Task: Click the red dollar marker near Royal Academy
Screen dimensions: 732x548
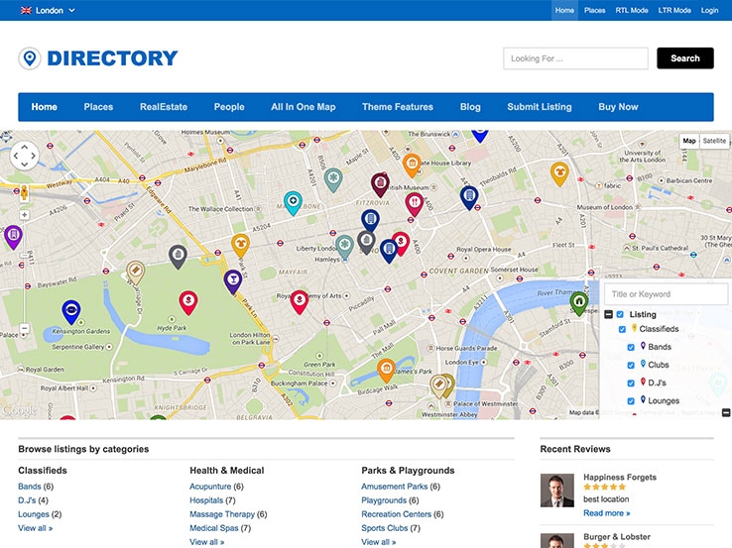Action: 300,301
